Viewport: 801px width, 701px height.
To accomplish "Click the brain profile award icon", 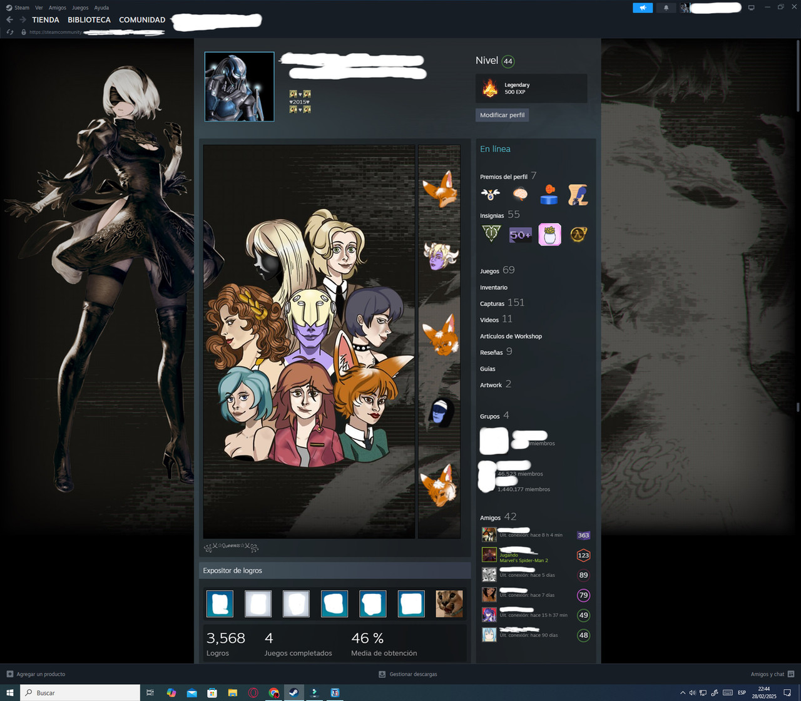I will click(x=520, y=194).
